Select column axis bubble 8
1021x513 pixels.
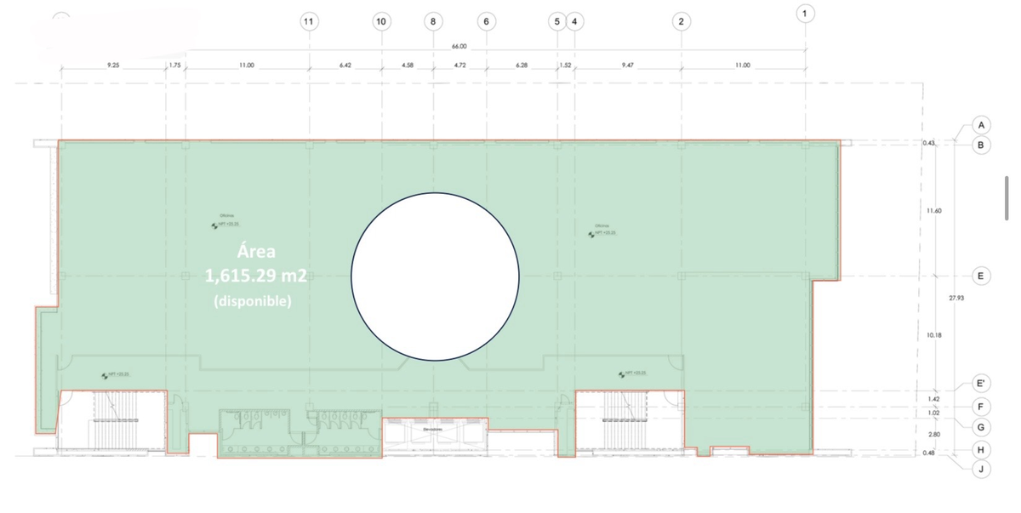click(x=433, y=21)
